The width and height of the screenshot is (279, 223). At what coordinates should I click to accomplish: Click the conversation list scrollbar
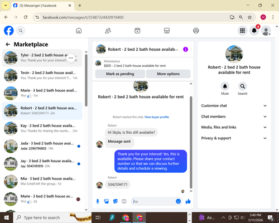[86, 80]
